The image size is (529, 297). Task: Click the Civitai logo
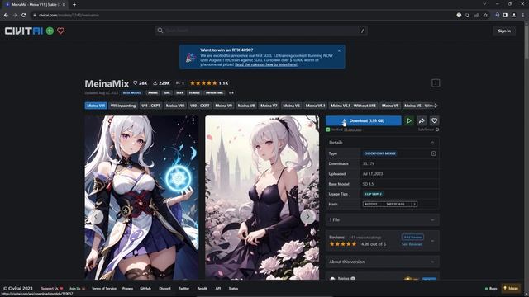pos(24,31)
